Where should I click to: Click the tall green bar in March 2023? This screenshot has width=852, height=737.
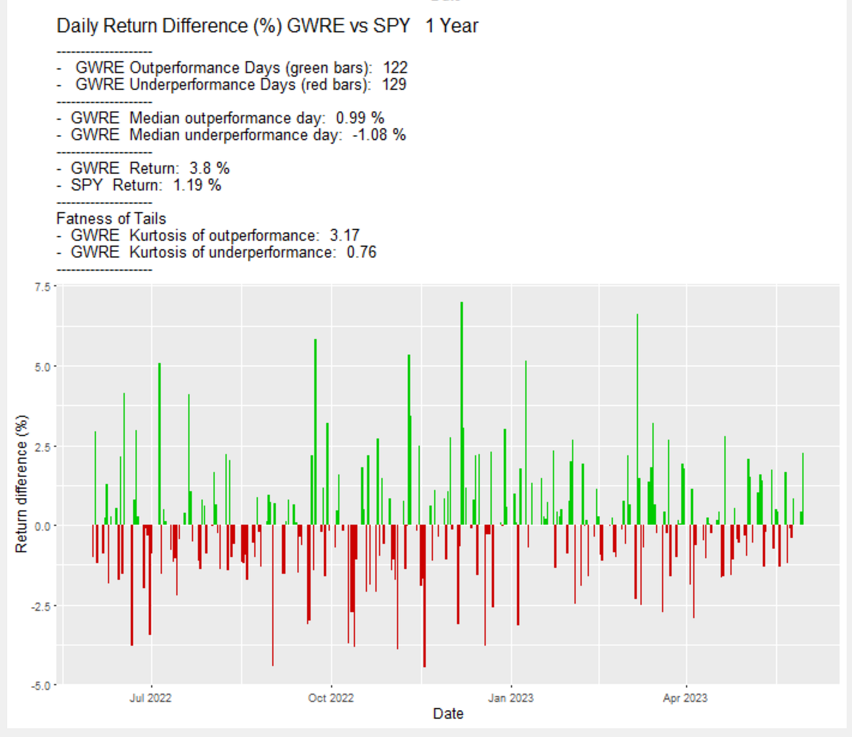637,420
